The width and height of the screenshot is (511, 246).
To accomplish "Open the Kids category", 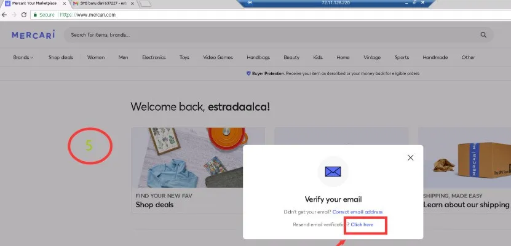I will [x=318, y=57].
